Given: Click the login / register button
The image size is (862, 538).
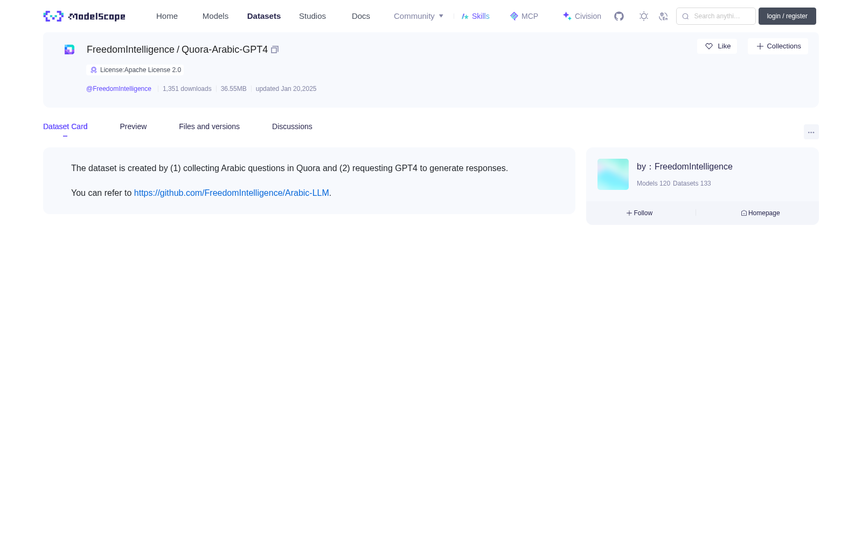Looking at the screenshot, I should tap(787, 16).
